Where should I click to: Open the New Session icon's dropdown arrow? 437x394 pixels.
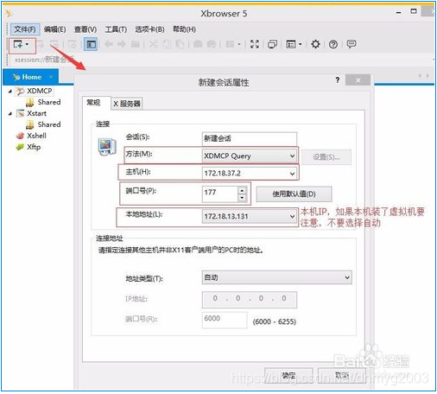27,44
